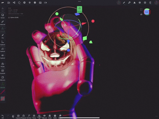This screenshot has height=119, width=159.
Task: Select the Sphere (6146) object radio
Action: 9,18
